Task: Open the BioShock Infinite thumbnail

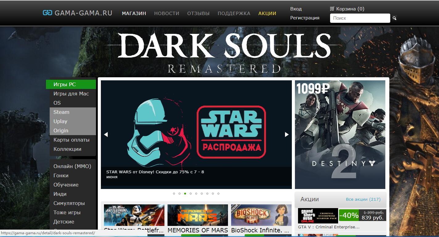Action: (261, 215)
